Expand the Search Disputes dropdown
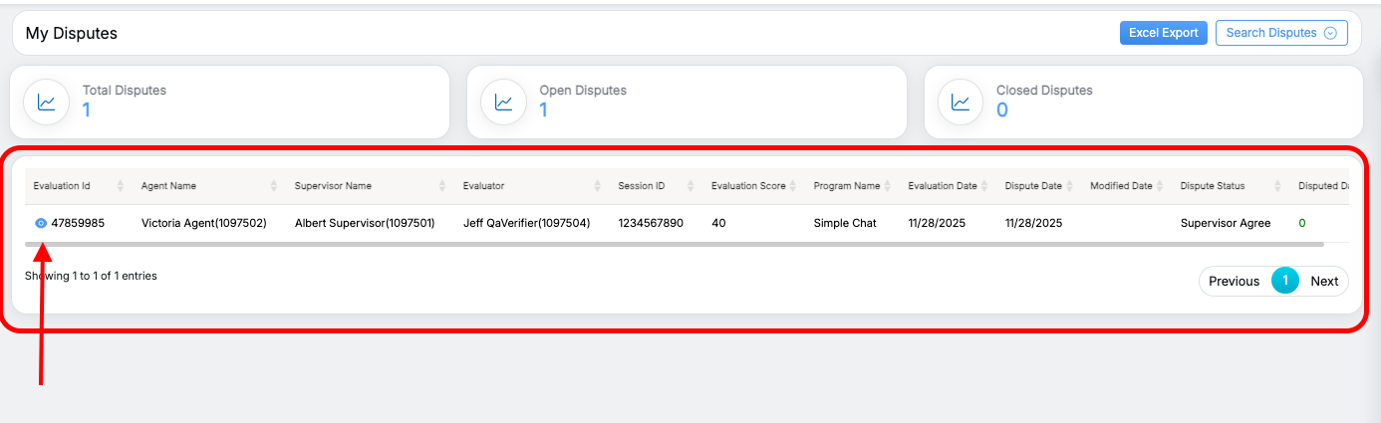The width and height of the screenshot is (1381, 423). tap(1281, 33)
